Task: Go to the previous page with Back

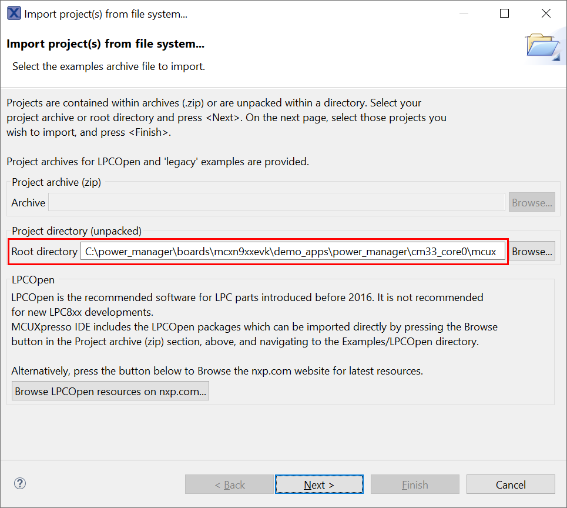Action: coord(230,484)
